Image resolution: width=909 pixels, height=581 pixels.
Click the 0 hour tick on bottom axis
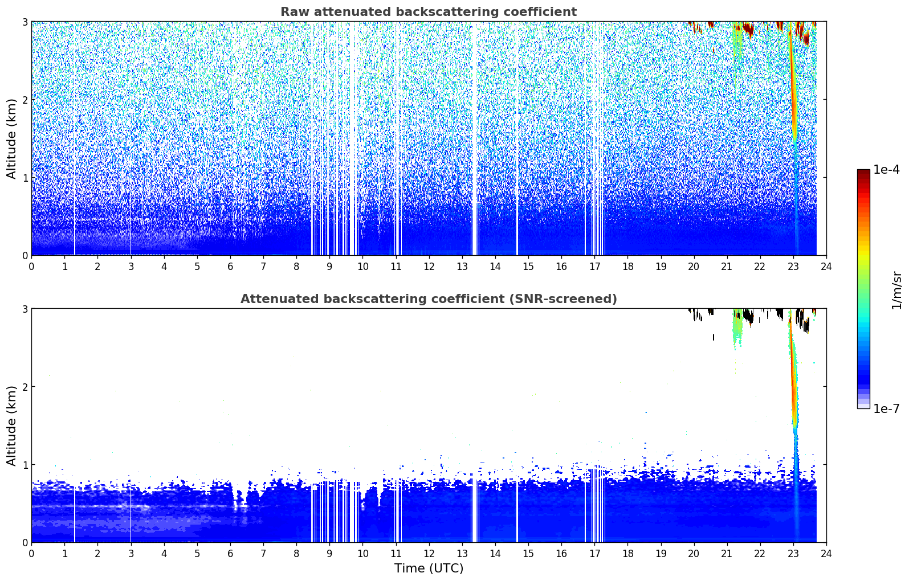click(31, 553)
